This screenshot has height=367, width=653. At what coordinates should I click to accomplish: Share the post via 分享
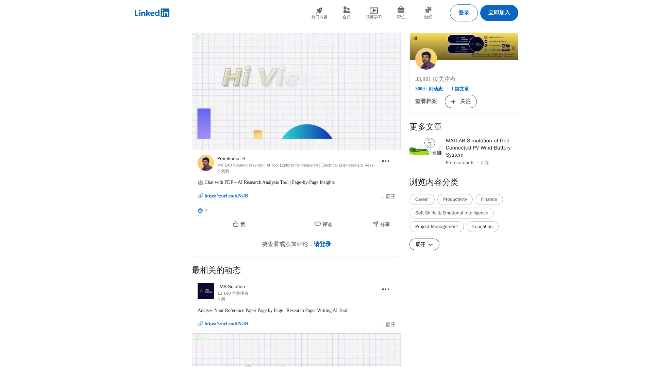[x=381, y=224]
